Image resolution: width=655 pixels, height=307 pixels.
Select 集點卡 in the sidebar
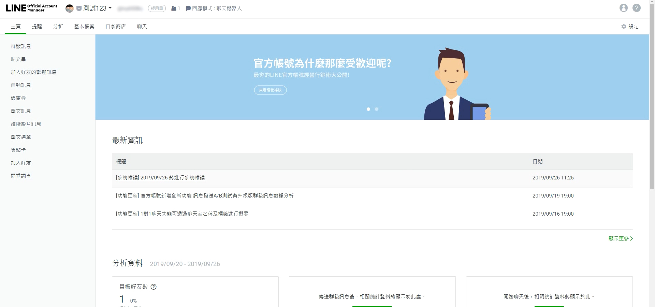(x=18, y=150)
